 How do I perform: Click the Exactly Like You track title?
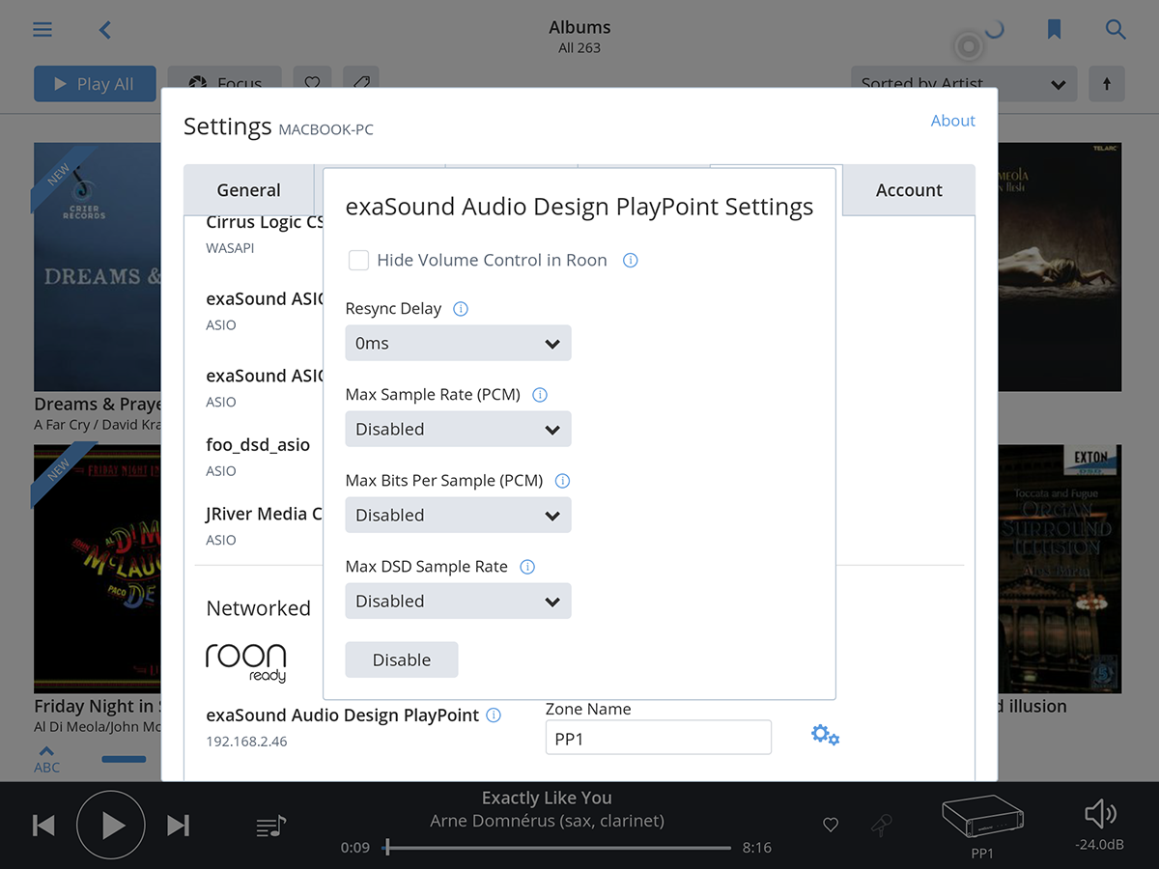(x=547, y=798)
